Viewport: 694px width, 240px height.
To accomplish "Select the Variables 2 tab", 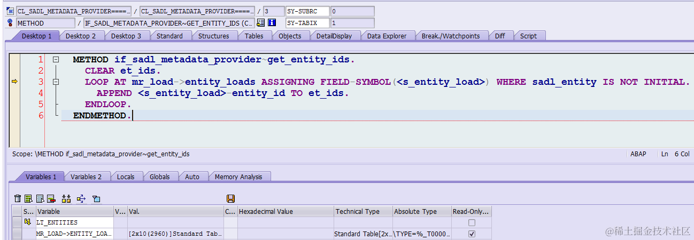I will tap(86, 177).
